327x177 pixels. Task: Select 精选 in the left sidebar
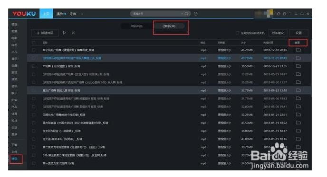[14, 24]
